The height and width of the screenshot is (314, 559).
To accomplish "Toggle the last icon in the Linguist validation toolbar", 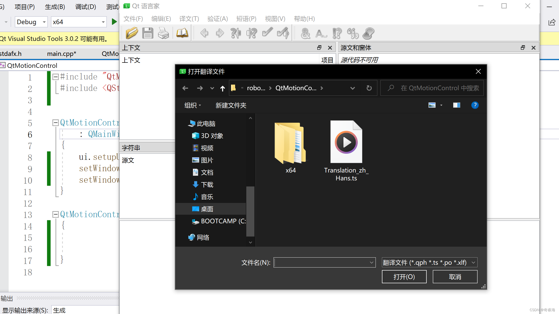I will point(368,33).
